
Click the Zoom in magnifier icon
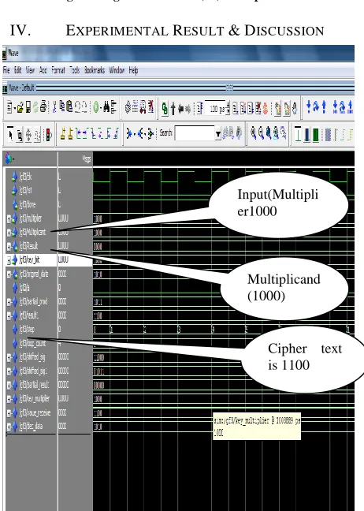(x=253, y=133)
